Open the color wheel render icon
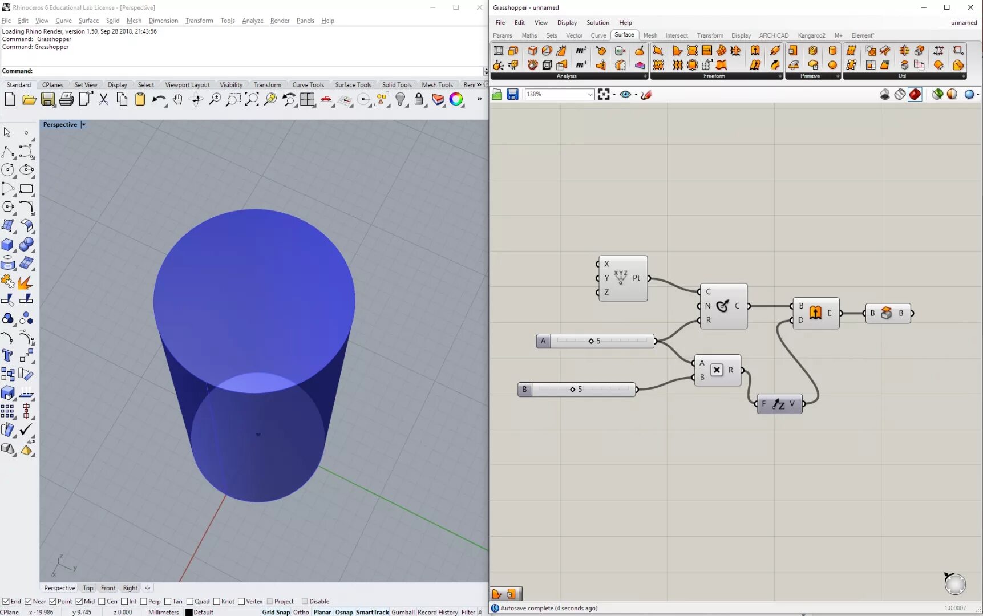This screenshot has width=983, height=616. [456, 99]
